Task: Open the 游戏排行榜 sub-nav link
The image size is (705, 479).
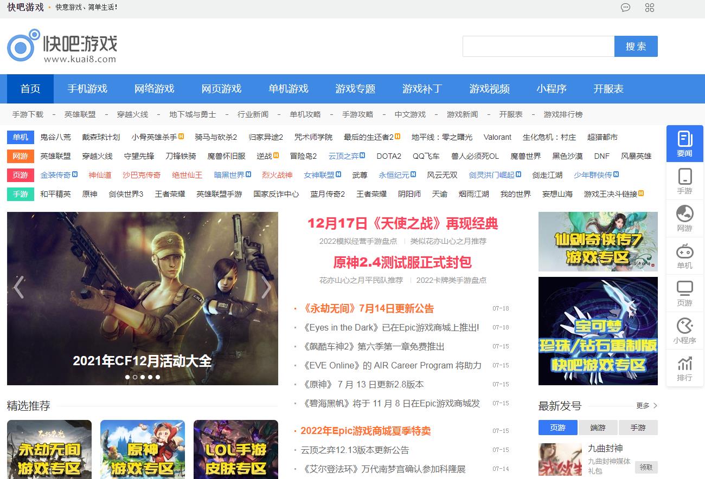Action: 563,114
